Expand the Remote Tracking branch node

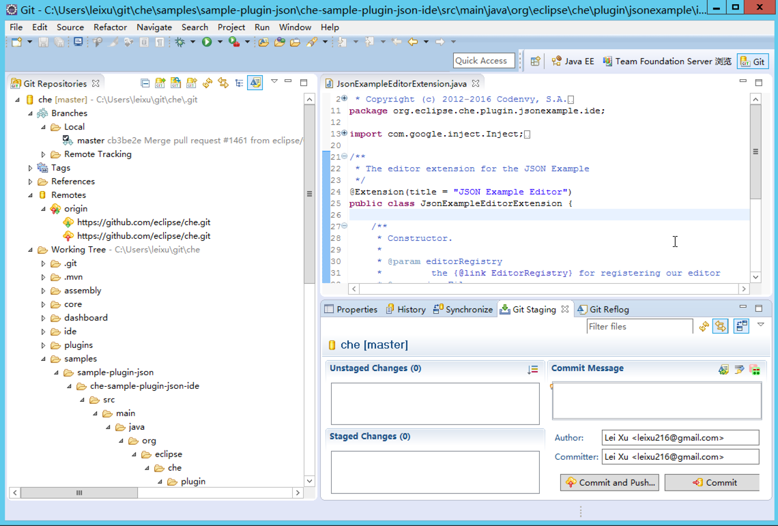44,154
